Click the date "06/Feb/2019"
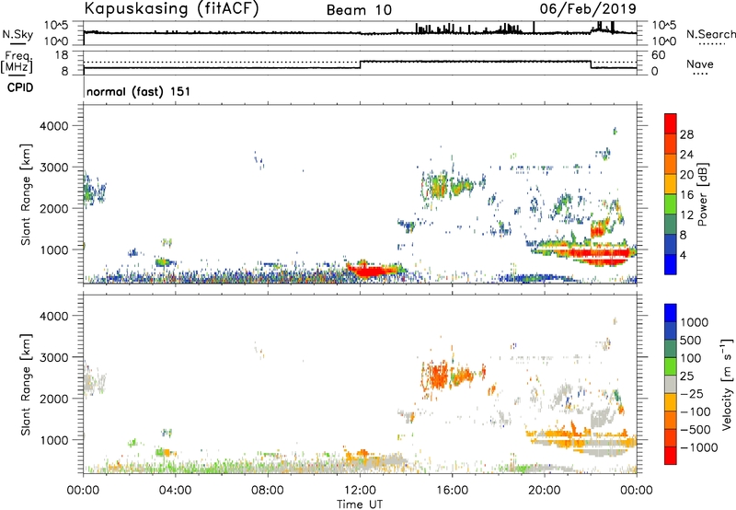This screenshot has height=510, width=736. click(x=588, y=8)
